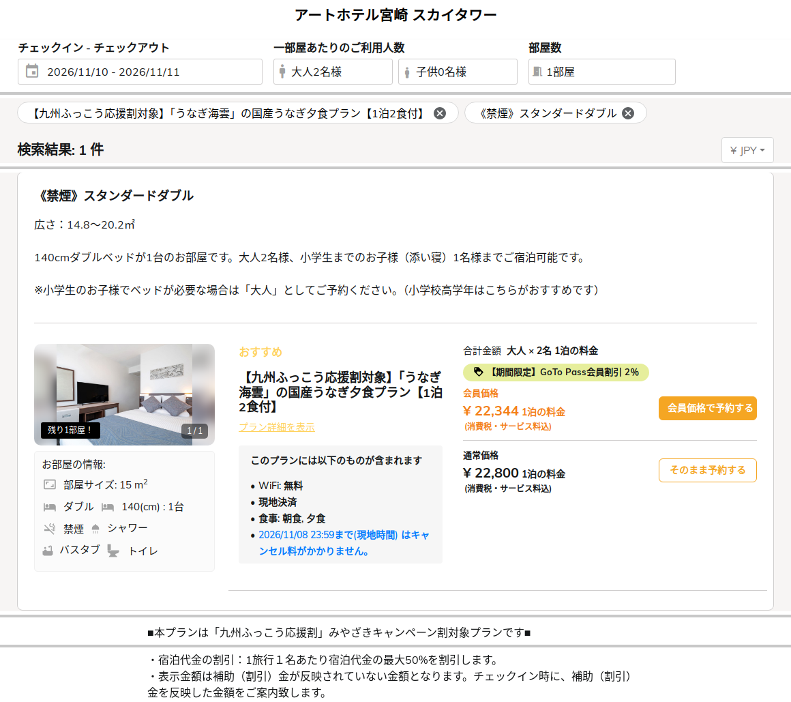
Task: Open the ¥ JPY currency dropdown
Action: (x=747, y=150)
